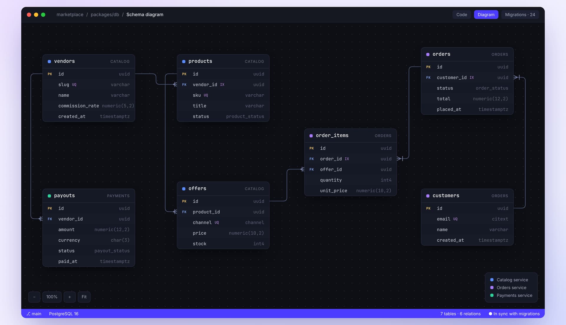566x325 pixels.
Task: Switch to the Code tab
Action: 462,14
